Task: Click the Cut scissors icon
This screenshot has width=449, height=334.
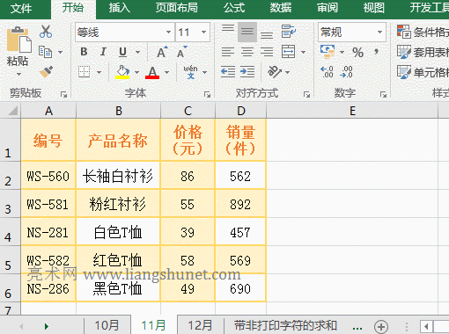Action: [46, 32]
